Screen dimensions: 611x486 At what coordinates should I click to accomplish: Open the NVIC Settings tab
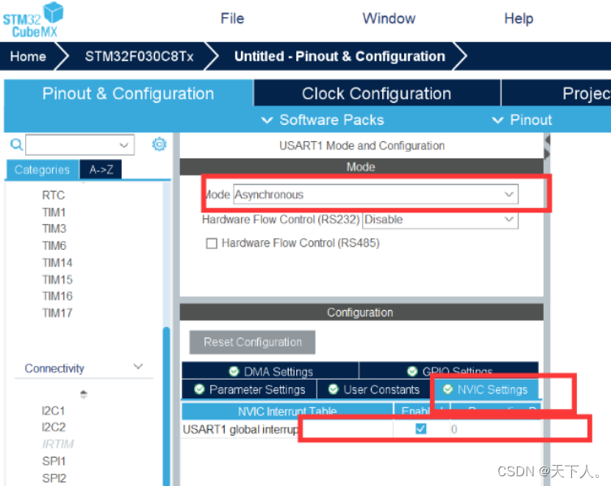point(485,389)
